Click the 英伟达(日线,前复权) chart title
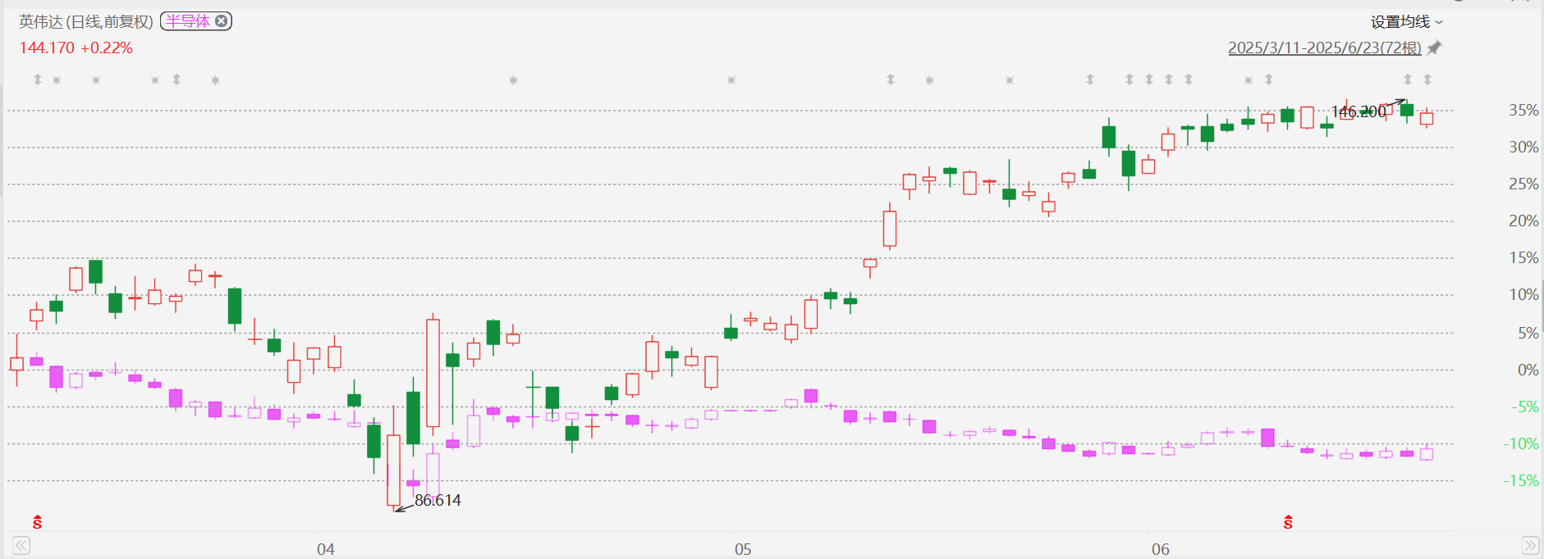The image size is (1544, 559). [x=86, y=22]
